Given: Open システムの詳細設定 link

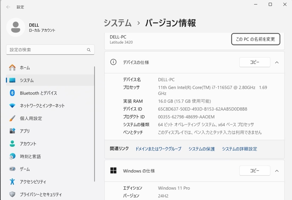Looking at the screenshot, I should [239, 149].
